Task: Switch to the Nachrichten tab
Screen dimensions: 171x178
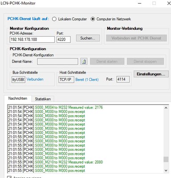Action: tap(18, 98)
